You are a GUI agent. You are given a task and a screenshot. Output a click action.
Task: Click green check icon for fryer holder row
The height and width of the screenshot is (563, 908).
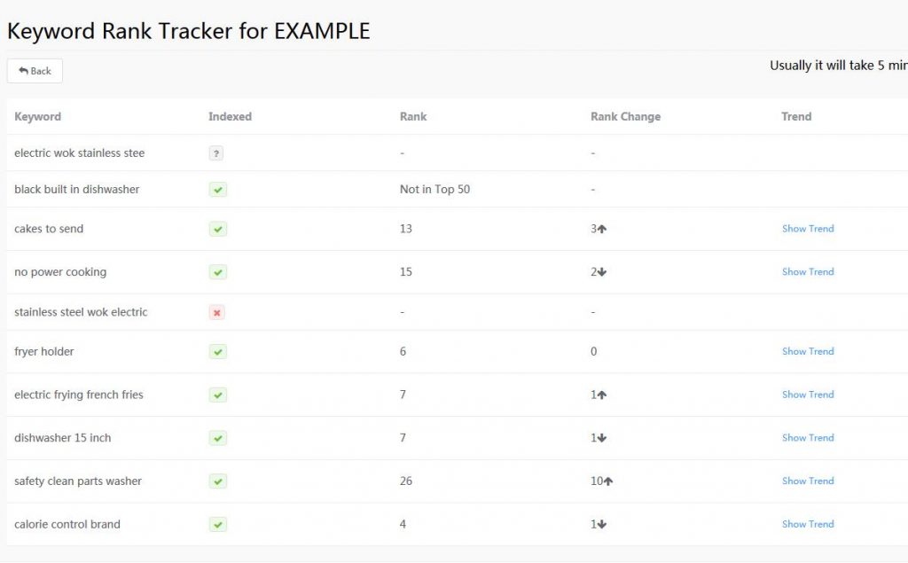(x=218, y=352)
